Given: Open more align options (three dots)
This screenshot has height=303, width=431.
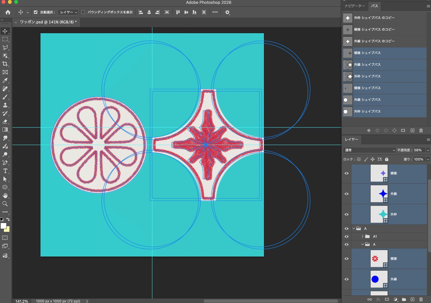Looking at the screenshot, I should 215,12.
